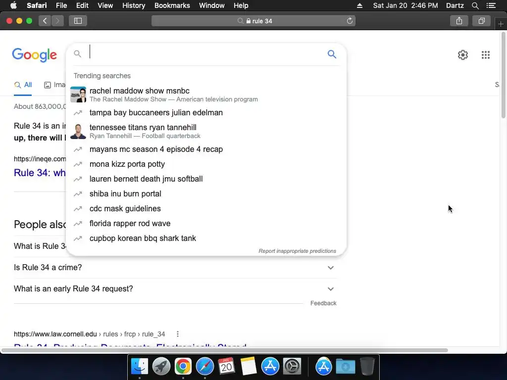Viewport: 507px width, 380px height.
Task: Open the View menu
Action: click(x=105, y=5)
